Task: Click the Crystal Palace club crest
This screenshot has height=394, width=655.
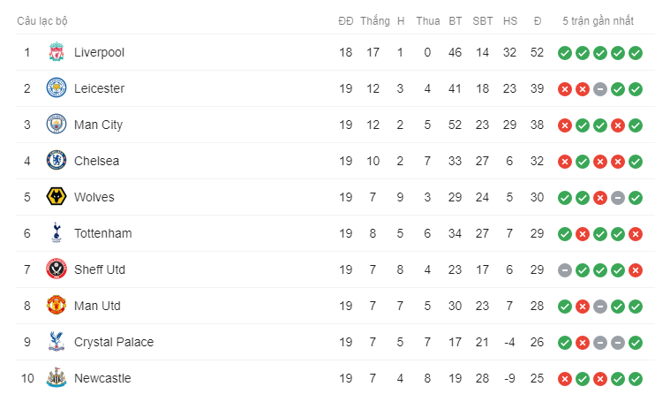Action: point(56,342)
